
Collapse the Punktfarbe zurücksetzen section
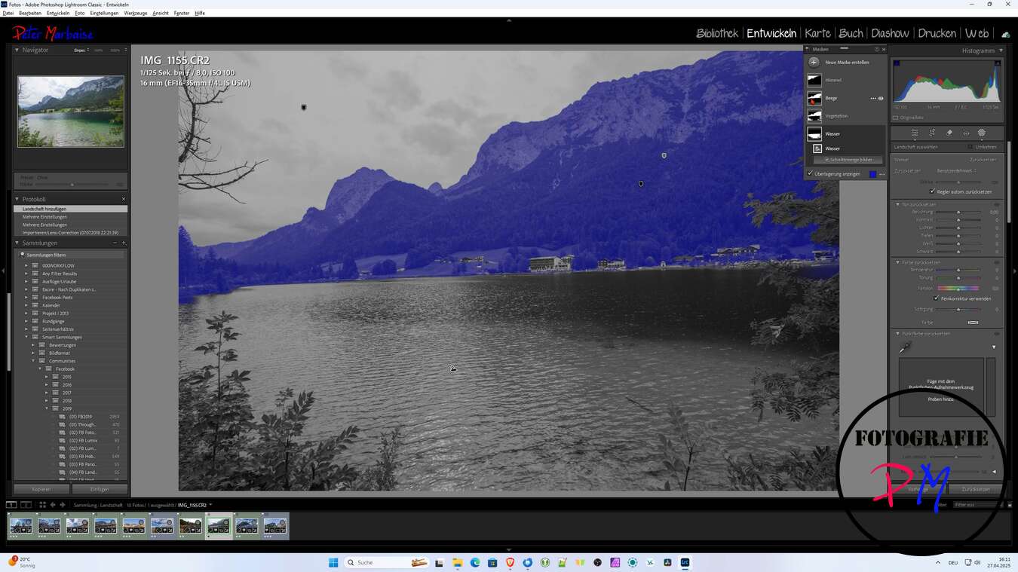click(897, 333)
